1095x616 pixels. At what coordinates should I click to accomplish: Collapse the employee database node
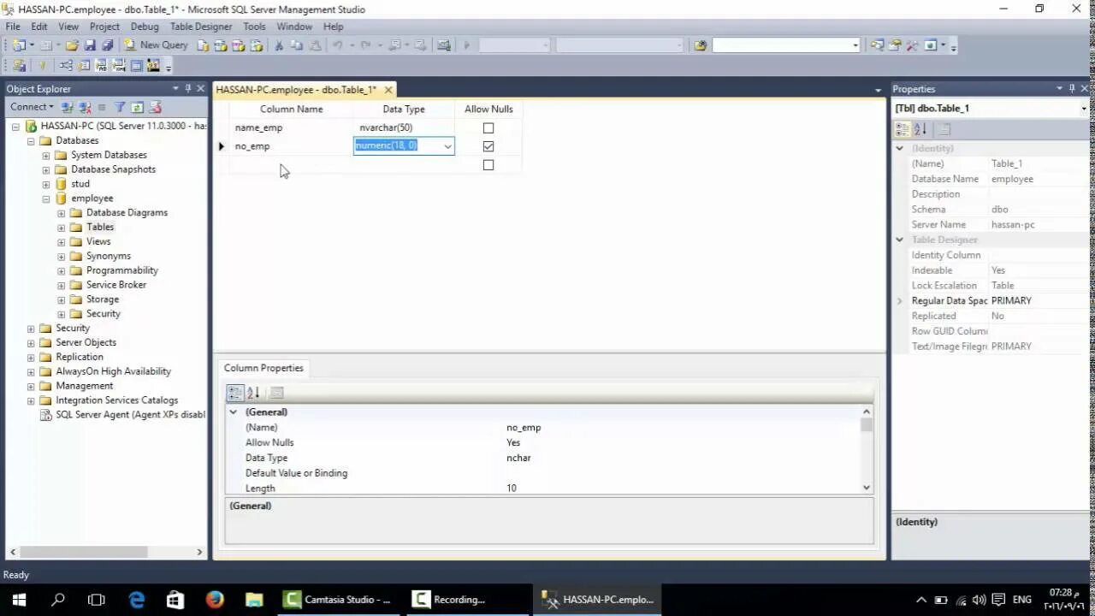click(46, 198)
